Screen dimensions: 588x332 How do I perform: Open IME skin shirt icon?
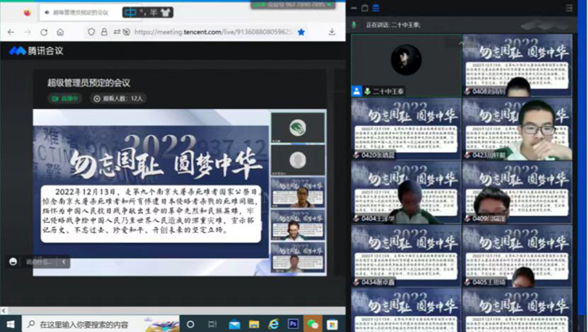point(165,13)
